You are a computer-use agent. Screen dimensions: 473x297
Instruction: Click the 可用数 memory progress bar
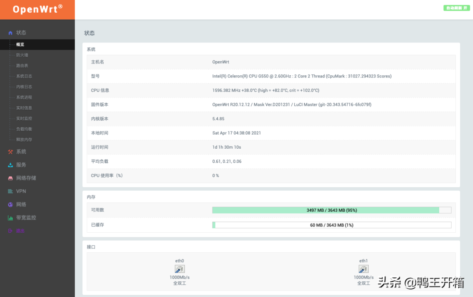tap(332, 210)
